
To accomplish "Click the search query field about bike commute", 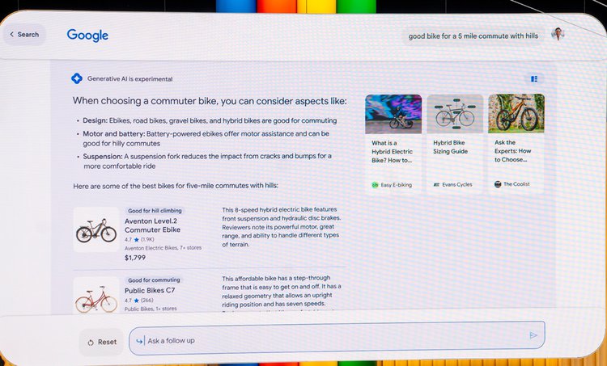I will pyautogui.click(x=473, y=36).
